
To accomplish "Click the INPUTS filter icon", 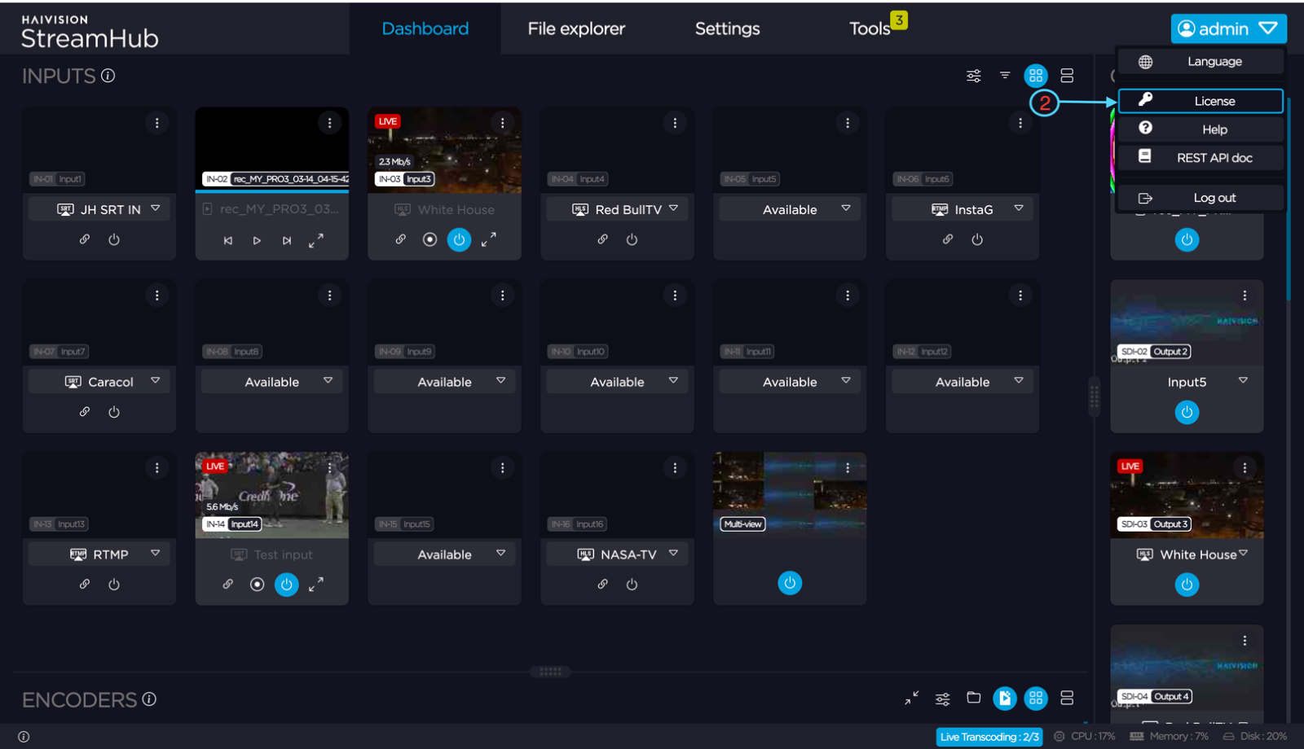I will tap(1005, 76).
